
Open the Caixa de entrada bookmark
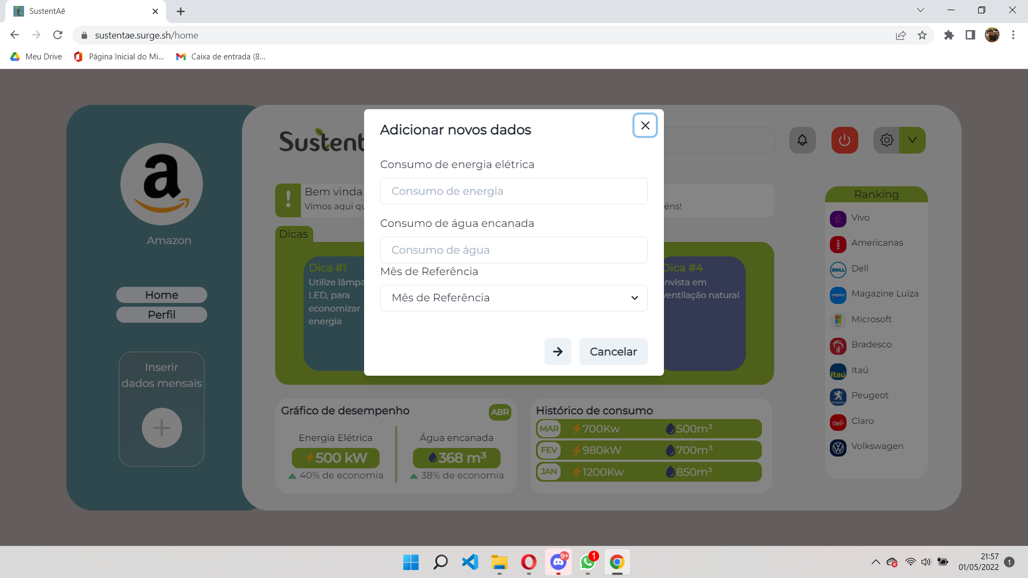(x=221, y=57)
